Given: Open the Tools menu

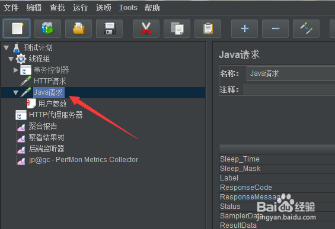Looking at the screenshot, I should coord(128,8).
